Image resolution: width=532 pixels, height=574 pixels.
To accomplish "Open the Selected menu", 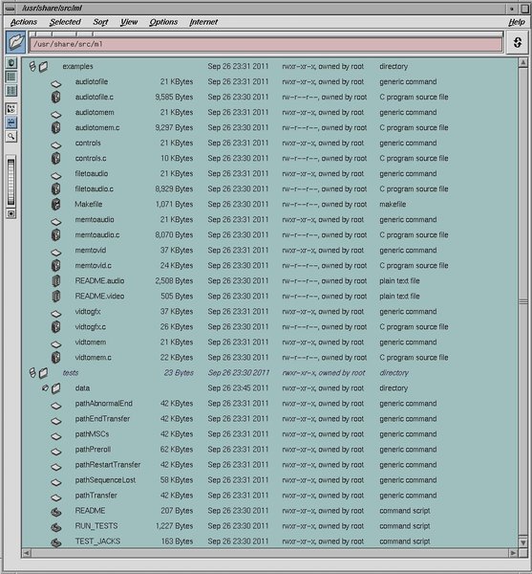I will coord(65,22).
